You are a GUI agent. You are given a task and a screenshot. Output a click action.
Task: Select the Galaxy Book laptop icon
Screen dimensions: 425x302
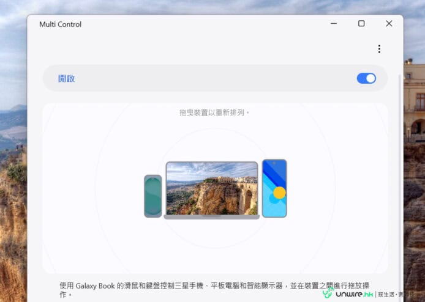(212, 188)
